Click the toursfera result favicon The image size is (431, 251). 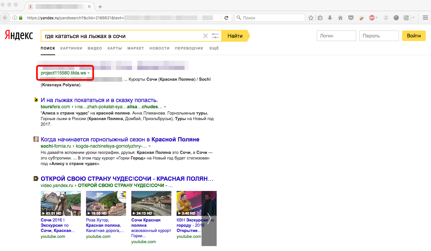36,100
